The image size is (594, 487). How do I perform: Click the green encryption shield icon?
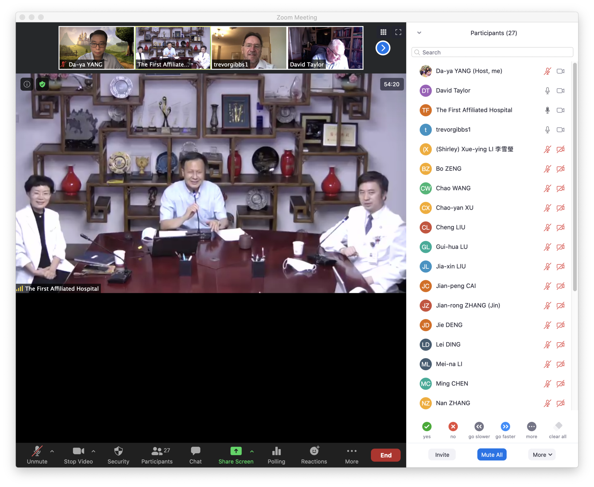tap(42, 84)
